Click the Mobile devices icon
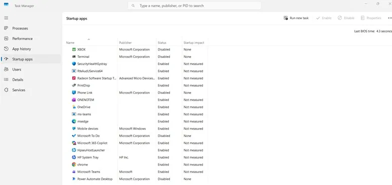This screenshot has width=392, height=185. pyautogui.click(x=74, y=128)
